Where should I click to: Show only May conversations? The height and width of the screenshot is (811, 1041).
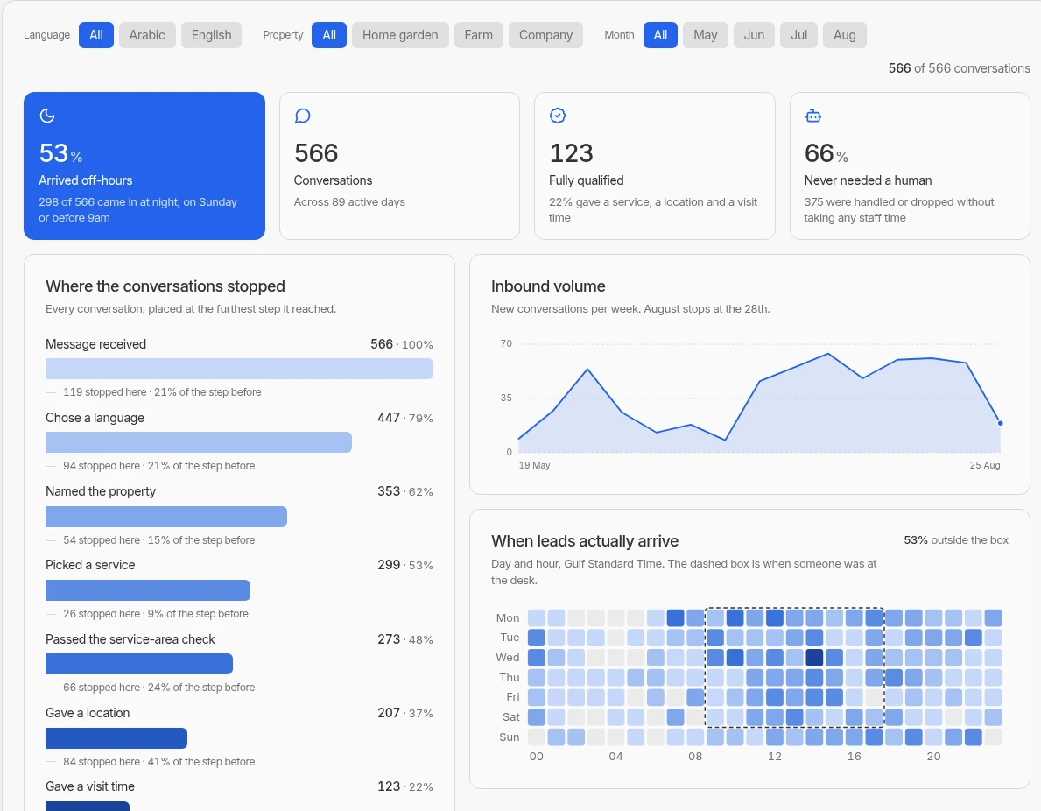click(705, 35)
